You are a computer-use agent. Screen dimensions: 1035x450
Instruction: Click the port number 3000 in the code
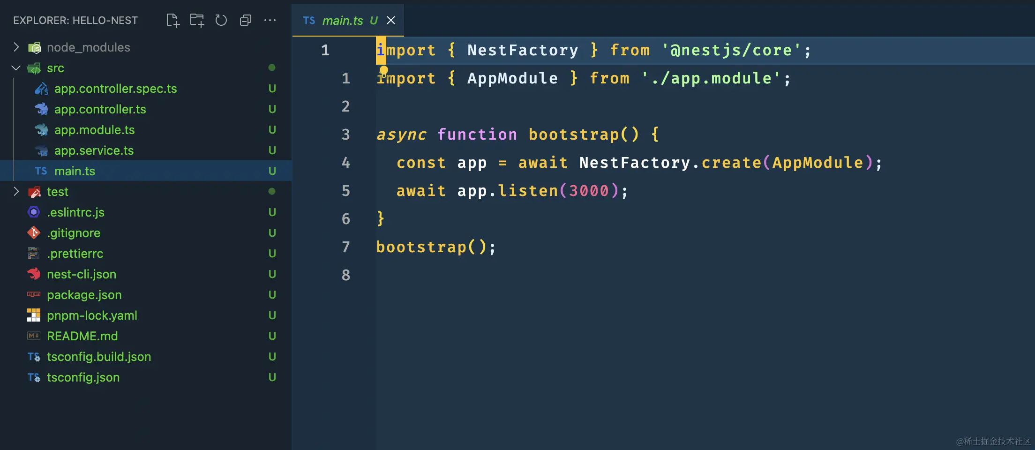pyautogui.click(x=589, y=191)
